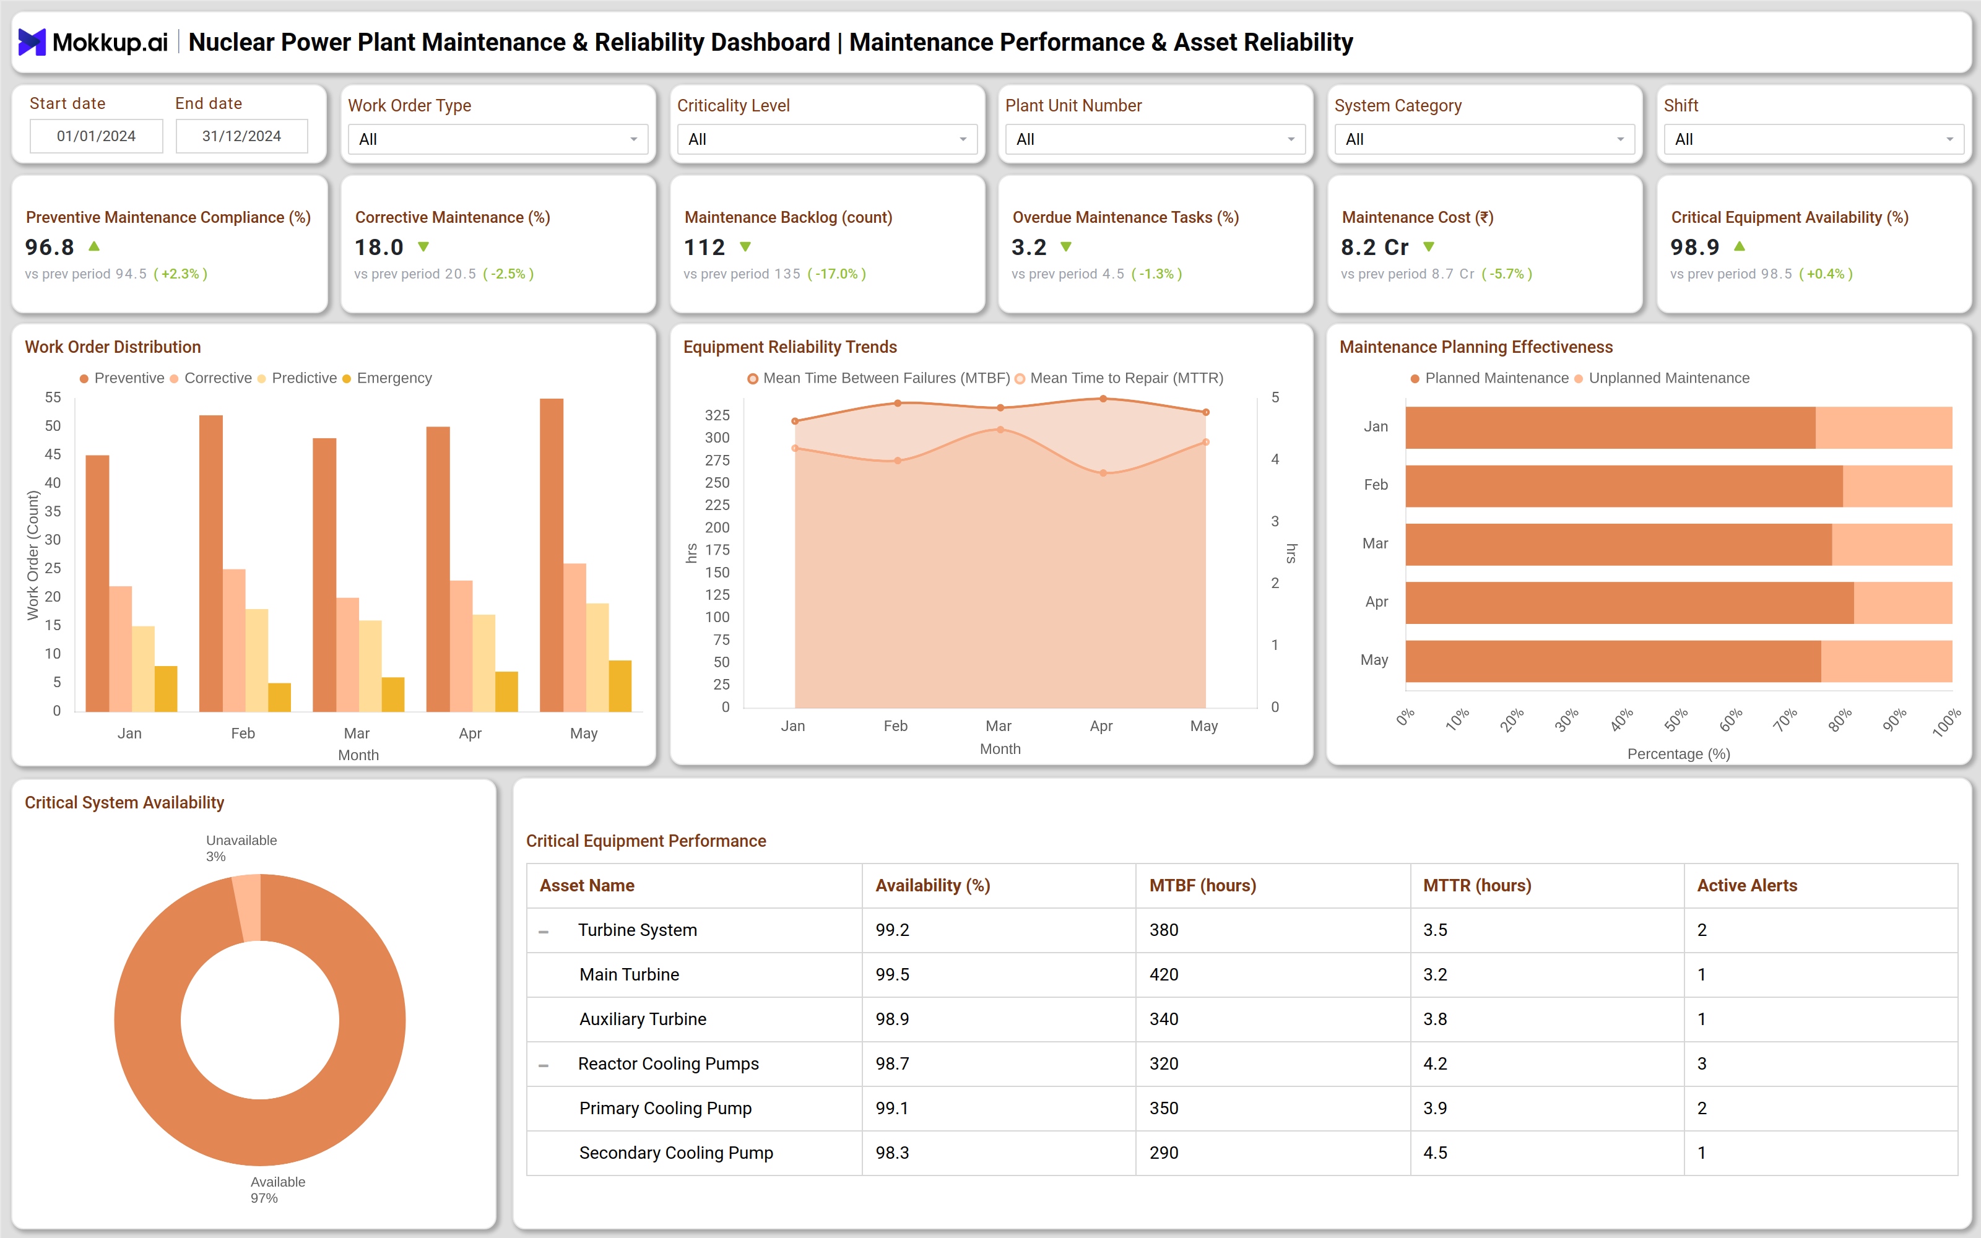Toggle MTBF legend entry in Reliability Trends
The height and width of the screenshot is (1238, 1981).
(x=878, y=378)
